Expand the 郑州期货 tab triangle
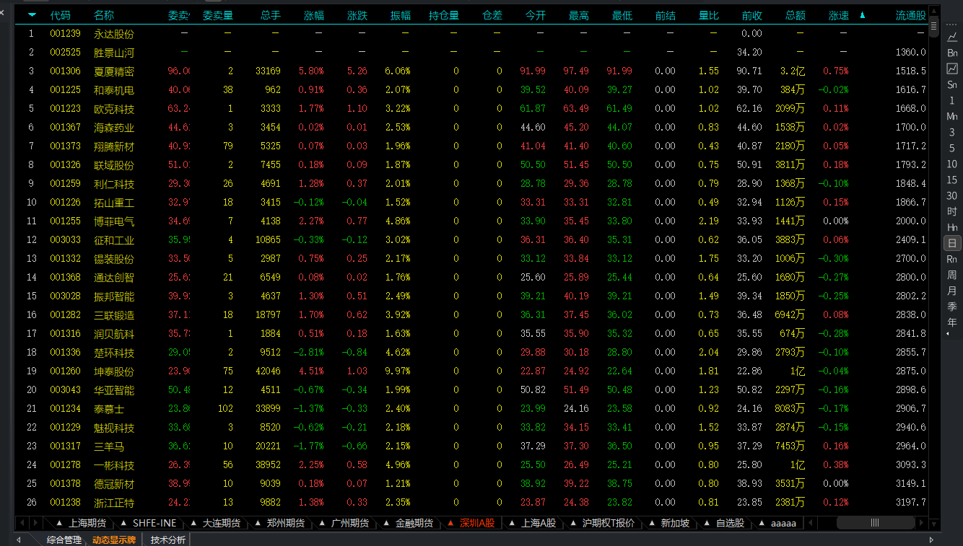The height and width of the screenshot is (546, 963). [x=257, y=523]
